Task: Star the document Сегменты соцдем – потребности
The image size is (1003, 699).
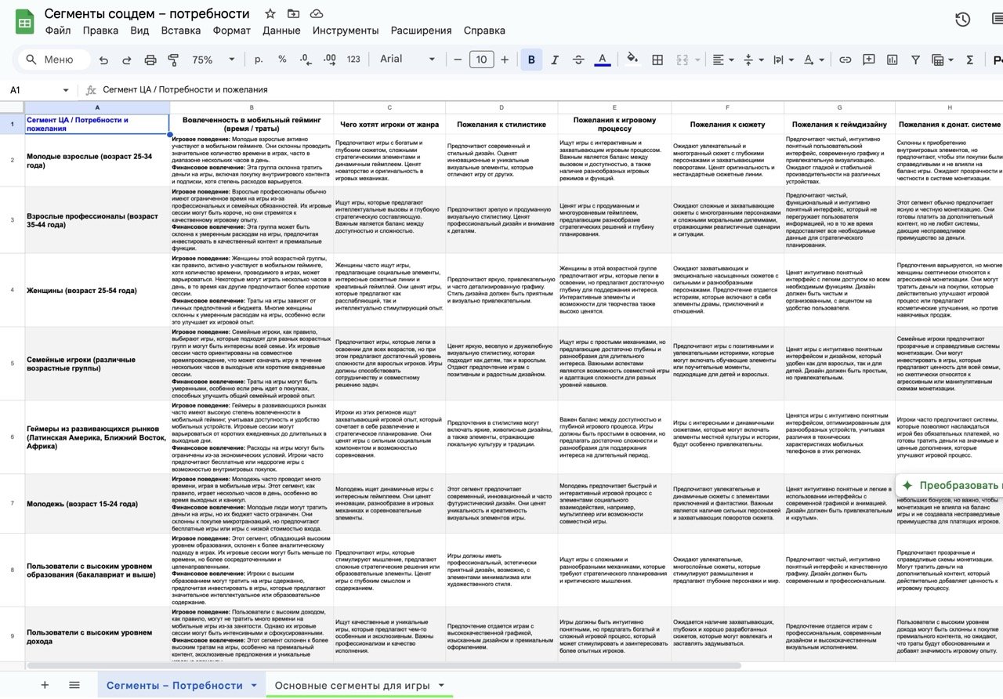Action: tap(270, 13)
